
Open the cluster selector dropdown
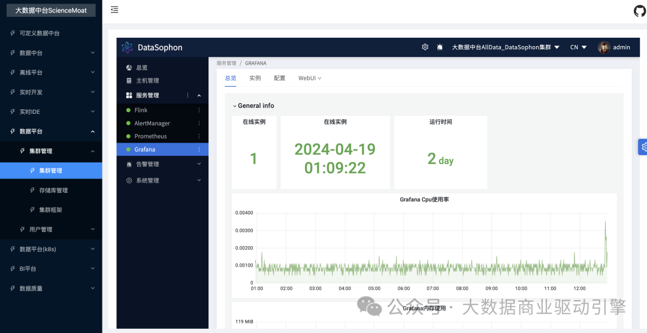(505, 47)
